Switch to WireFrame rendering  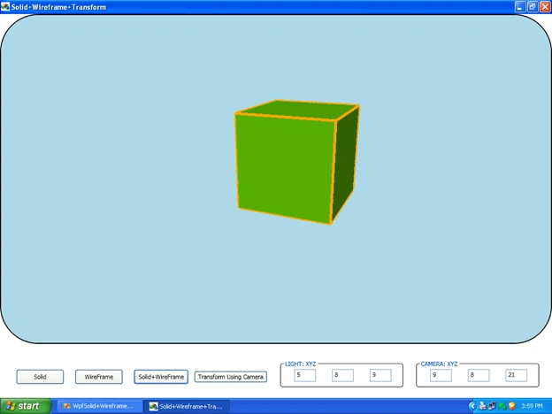click(99, 377)
